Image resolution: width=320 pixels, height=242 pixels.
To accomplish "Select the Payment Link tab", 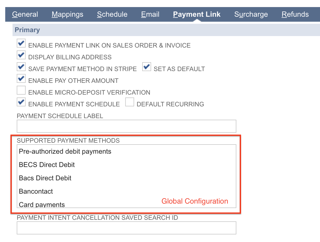I will tap(197, 14).
